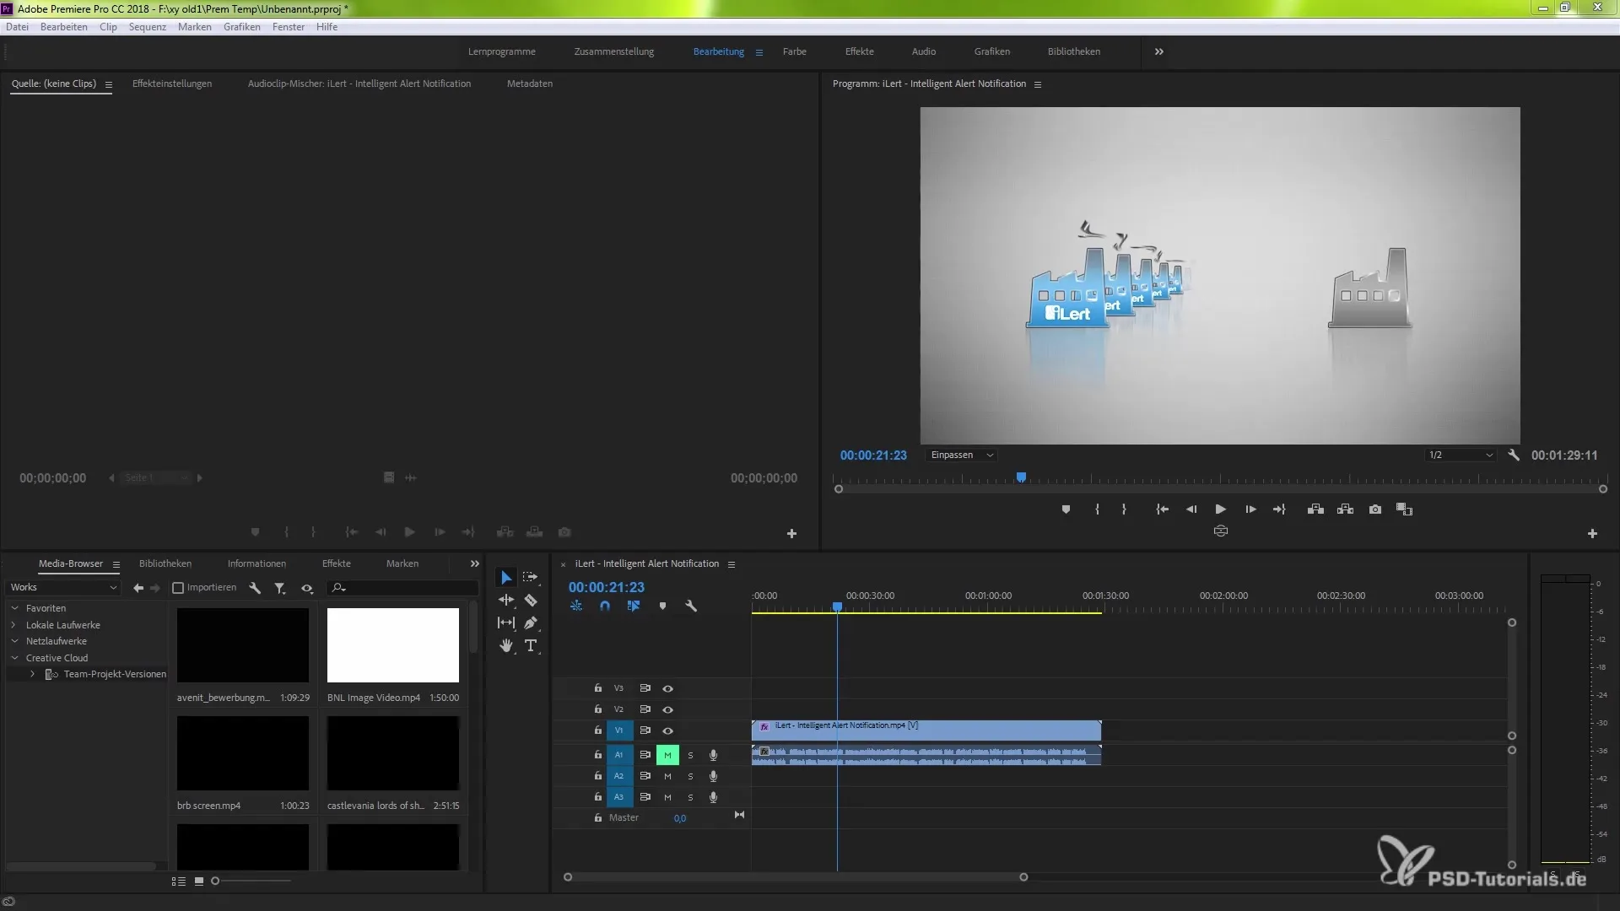1620x911 pixels.
Task: Go to Out point in Program monitor
Action: click(x=1279, y=509)
